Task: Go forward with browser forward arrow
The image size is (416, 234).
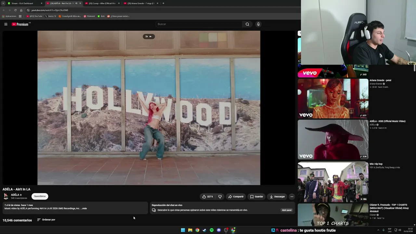Action: [9, 10]
